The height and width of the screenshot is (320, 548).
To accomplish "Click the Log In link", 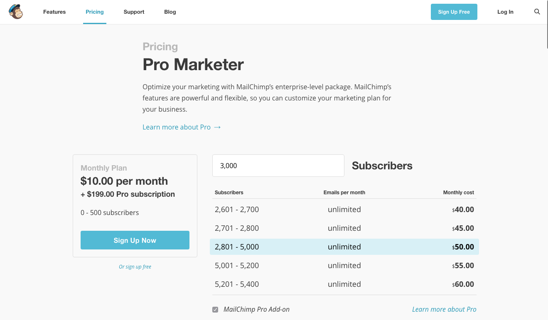I will [x=505, y=12].
